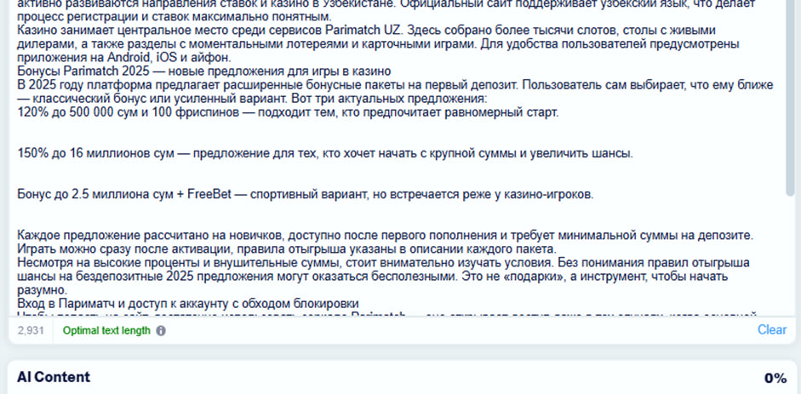
Task: Click the Optimal text length label
Action: point(106,331)
